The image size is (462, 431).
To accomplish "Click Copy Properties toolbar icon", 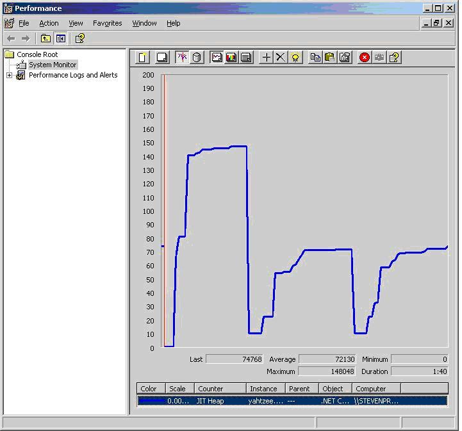I will click(x=315, y=57).
